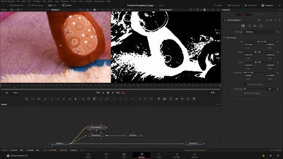Click the yellow warning triangle icon

[264, 155]
